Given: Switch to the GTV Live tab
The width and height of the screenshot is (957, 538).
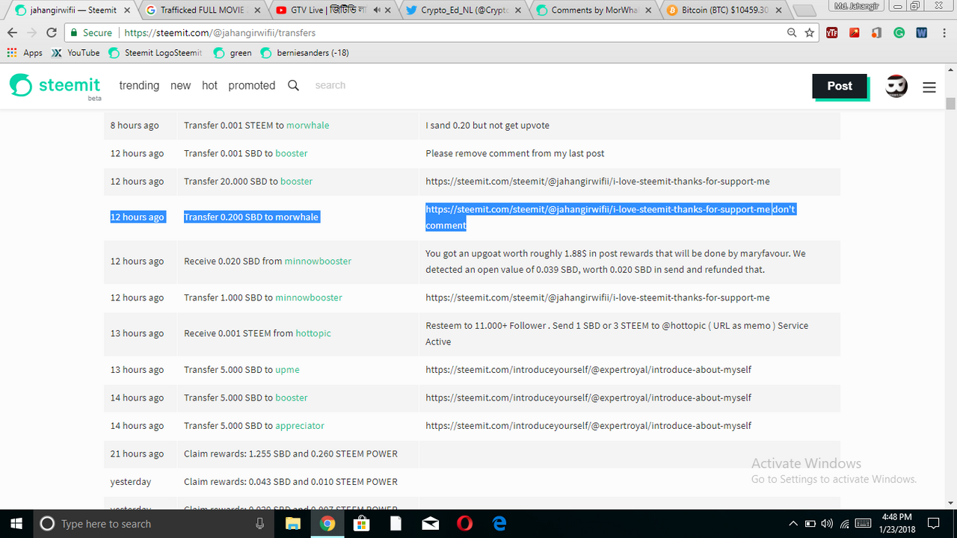Looking at the screenshot, I should point(333,10).
